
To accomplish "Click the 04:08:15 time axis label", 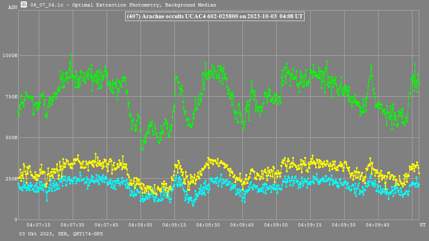I will click(x=175, y=224).
